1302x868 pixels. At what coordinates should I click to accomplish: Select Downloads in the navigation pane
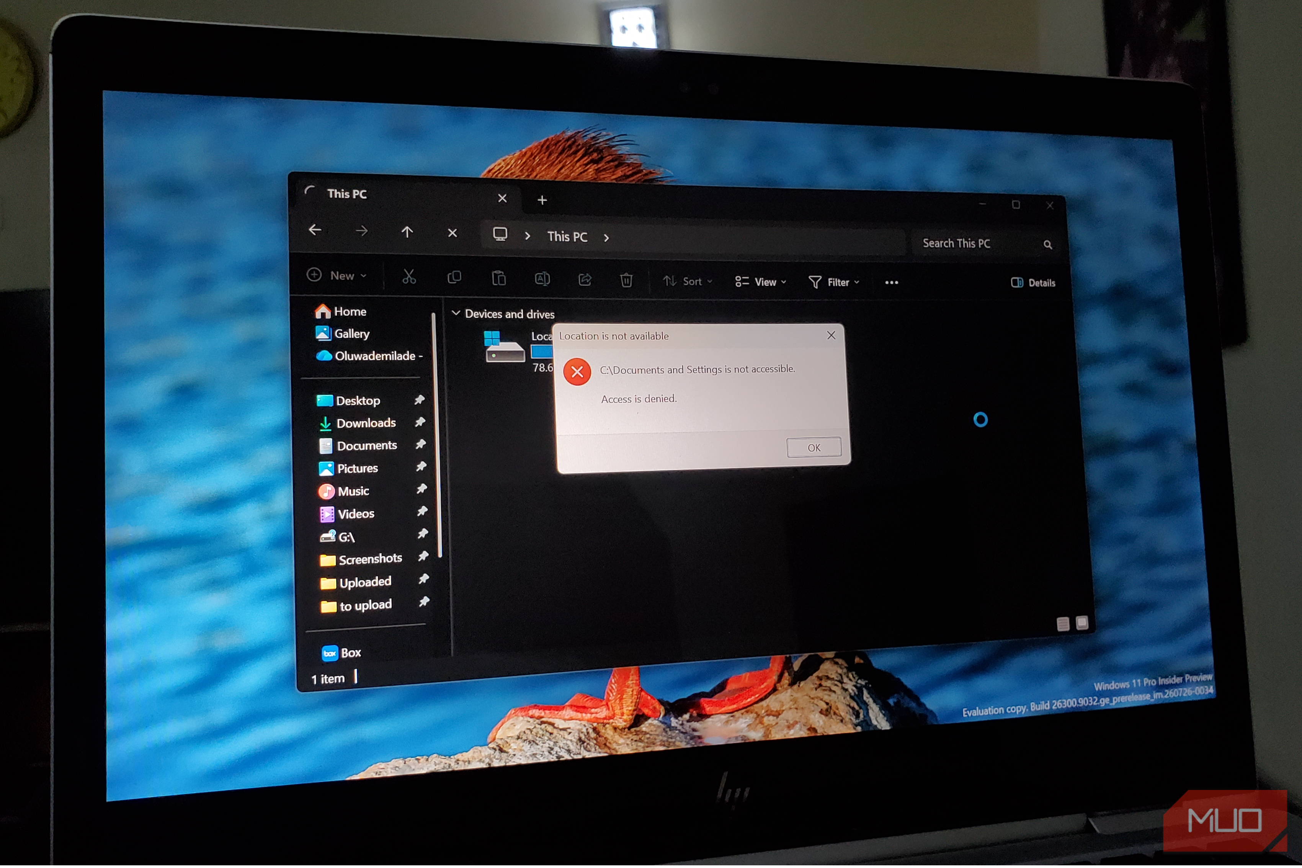[x=366, y=423]
